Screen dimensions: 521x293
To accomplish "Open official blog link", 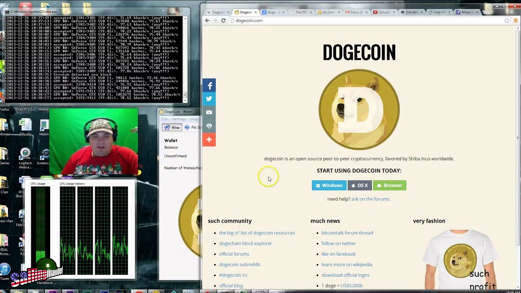I will [231, 286].
